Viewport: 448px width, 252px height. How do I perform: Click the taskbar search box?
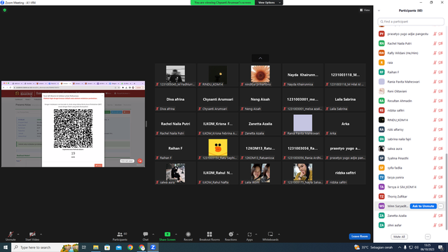click(45, 247)
